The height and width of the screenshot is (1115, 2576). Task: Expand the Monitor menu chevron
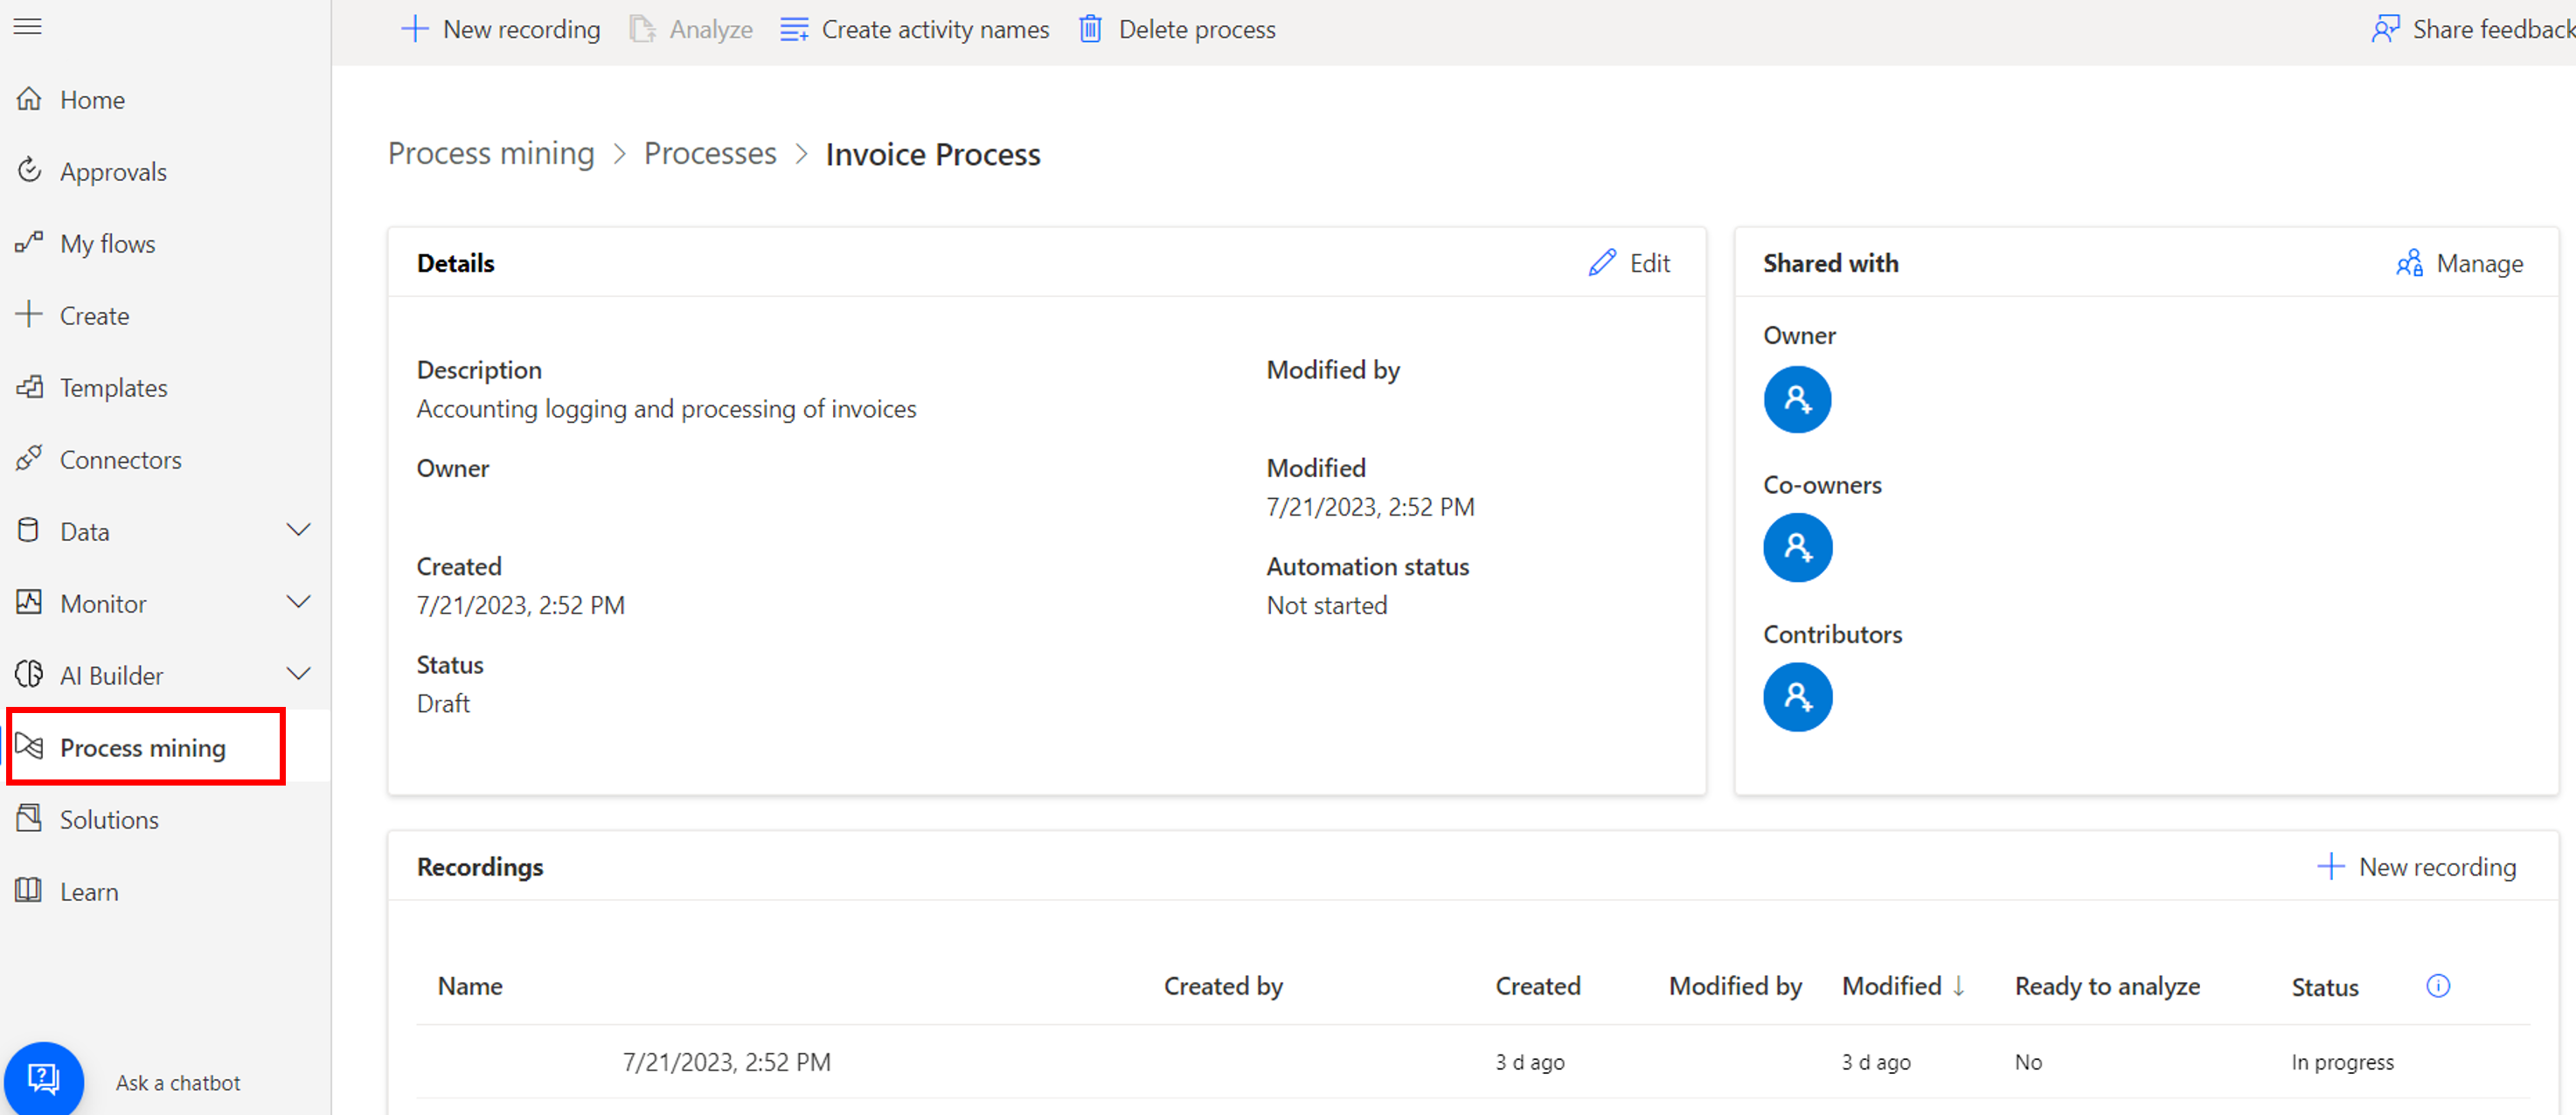(x=298, y=602)
